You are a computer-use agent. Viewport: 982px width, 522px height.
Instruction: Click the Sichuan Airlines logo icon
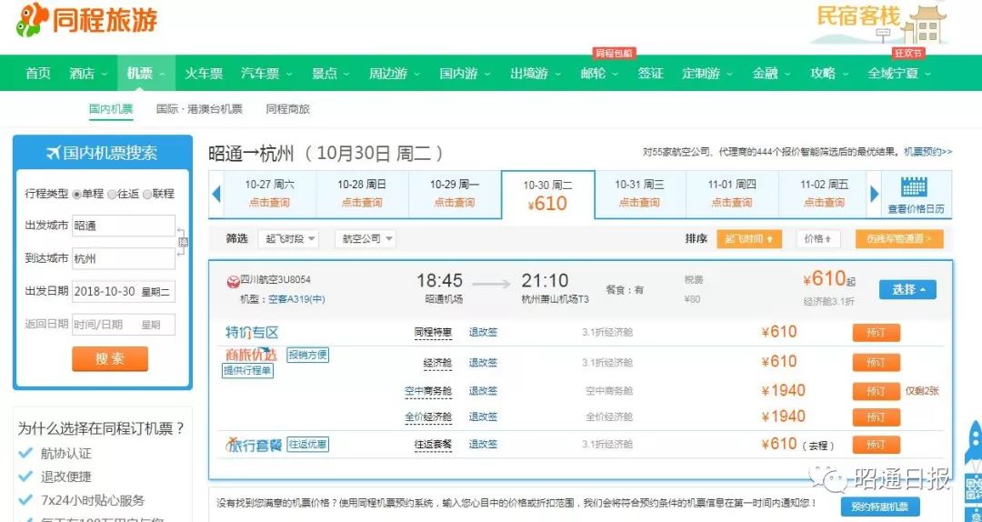pyautogui.click(x=233, y=281)
